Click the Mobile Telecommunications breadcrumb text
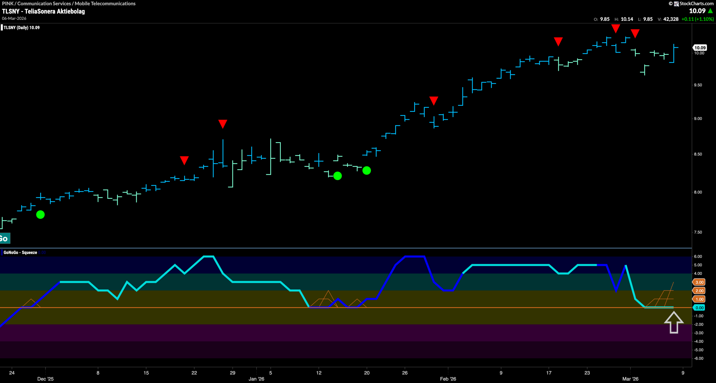 [x=105, y=3]
